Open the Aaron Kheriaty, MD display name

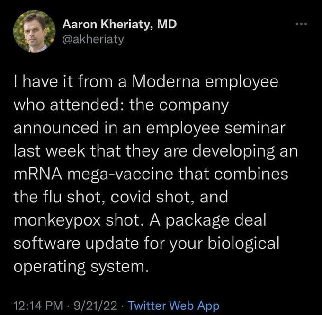click(x=120, y=24)
